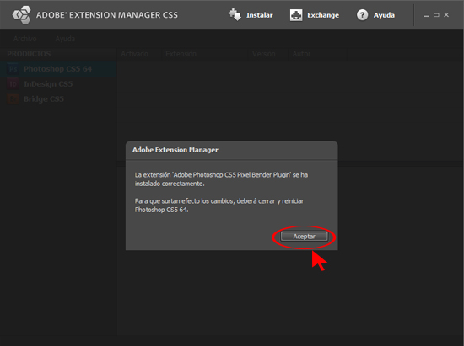Click the Instalar label in the header
Image resolution: width=464 pixels, height=346 pixels.
click(260, 15)
